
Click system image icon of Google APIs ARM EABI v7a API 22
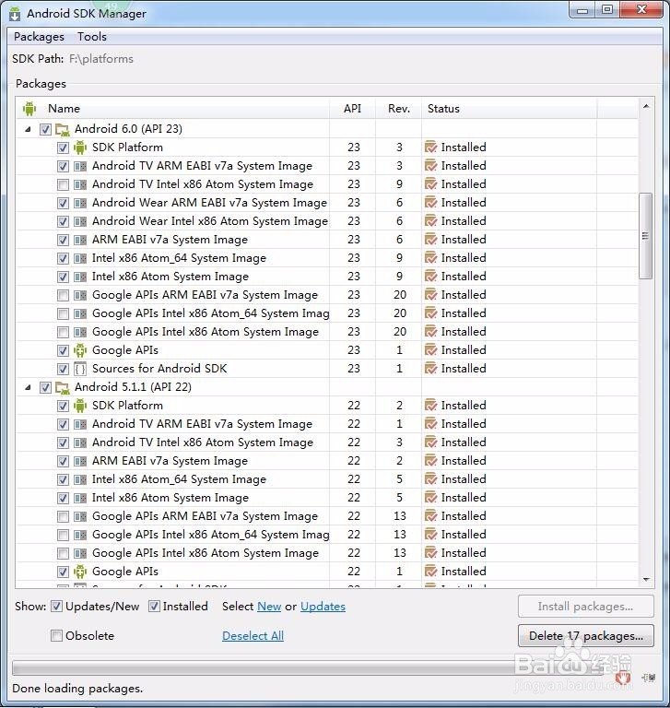80,516
